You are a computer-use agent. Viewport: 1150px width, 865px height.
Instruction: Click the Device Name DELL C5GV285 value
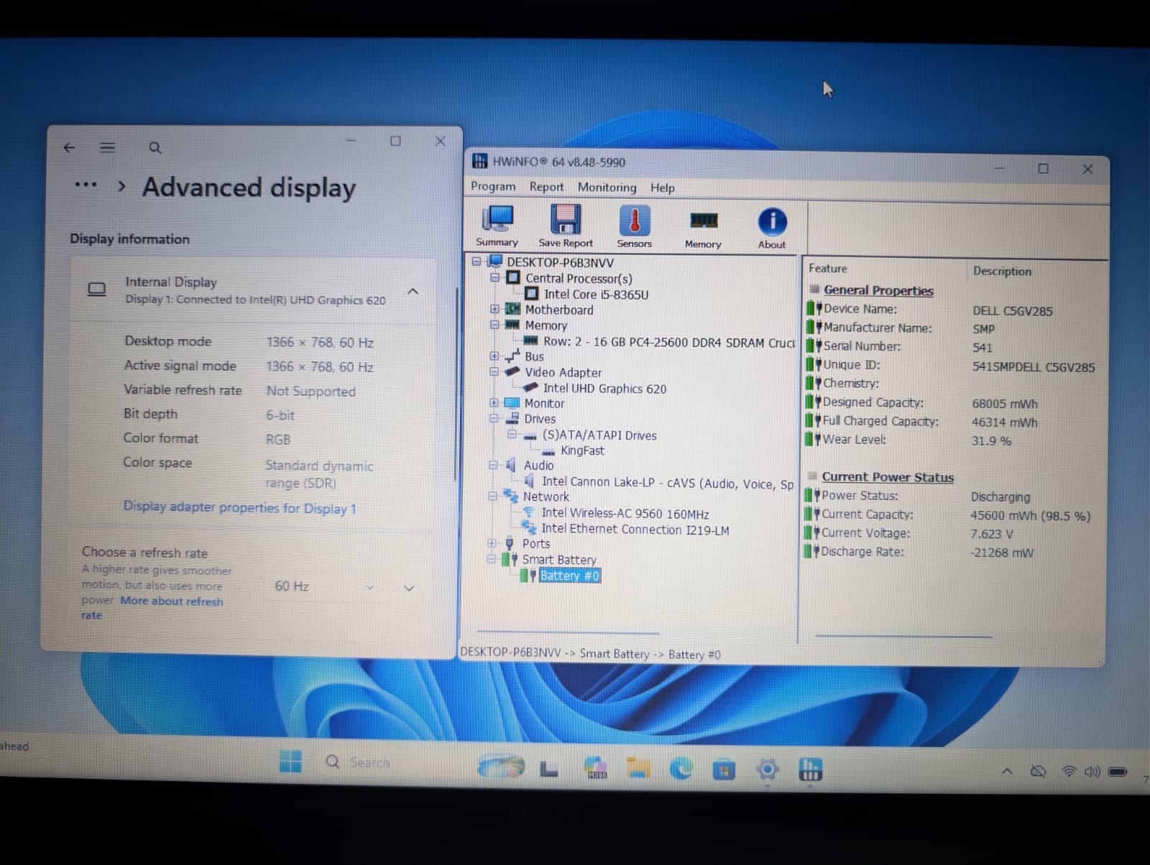(1012, 311)
